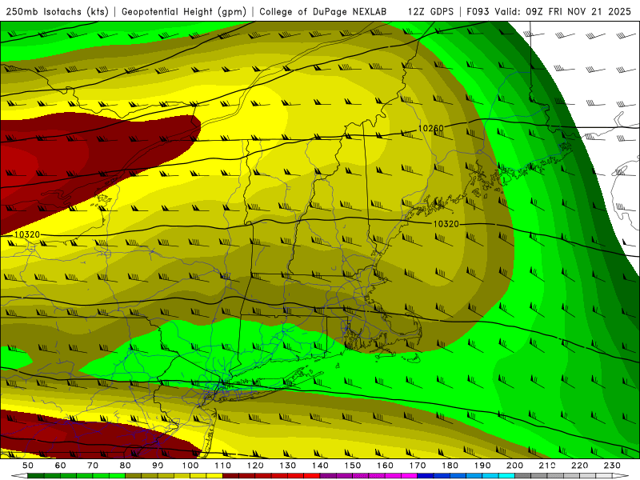The image size is (640, 480).
Task: Click the 10320 contour label near the Maine coast
Action: point(446,224)
